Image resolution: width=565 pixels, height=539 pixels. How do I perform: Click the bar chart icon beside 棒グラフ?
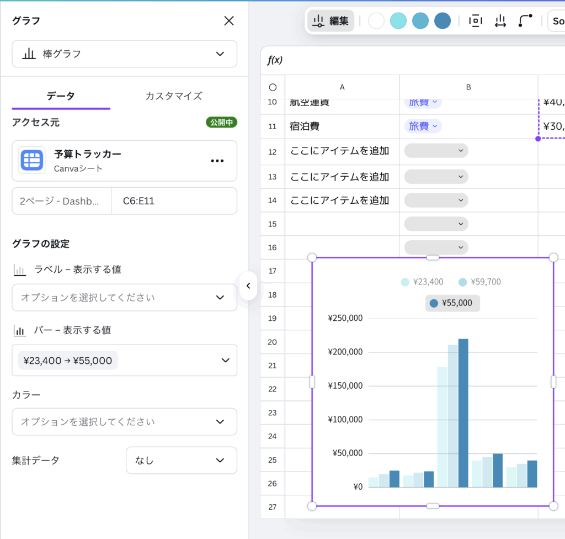(29, 54)
